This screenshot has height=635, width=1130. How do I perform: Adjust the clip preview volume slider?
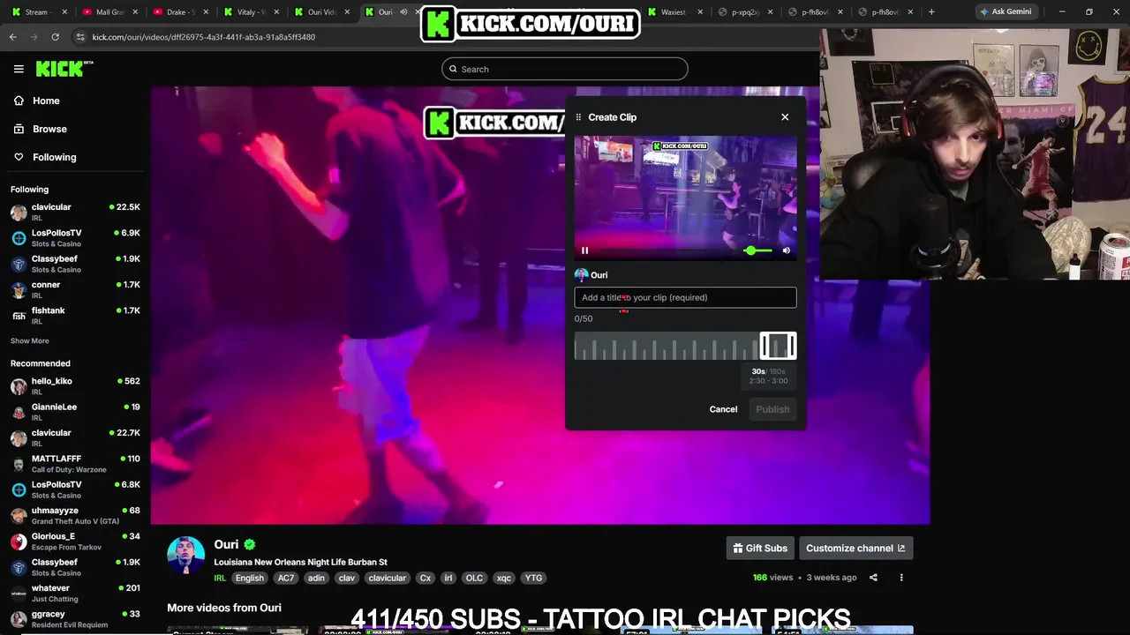tap(757, 250)
